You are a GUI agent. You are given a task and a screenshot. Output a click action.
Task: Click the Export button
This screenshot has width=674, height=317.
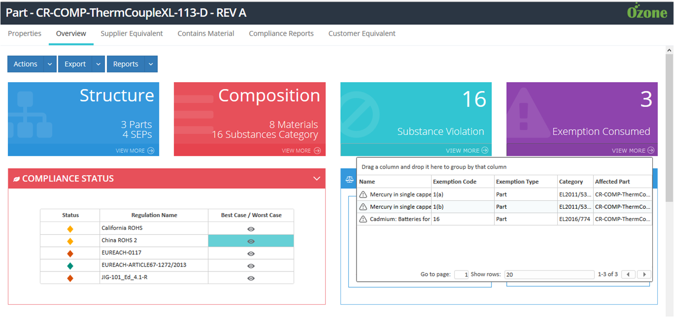coord(75,64)
